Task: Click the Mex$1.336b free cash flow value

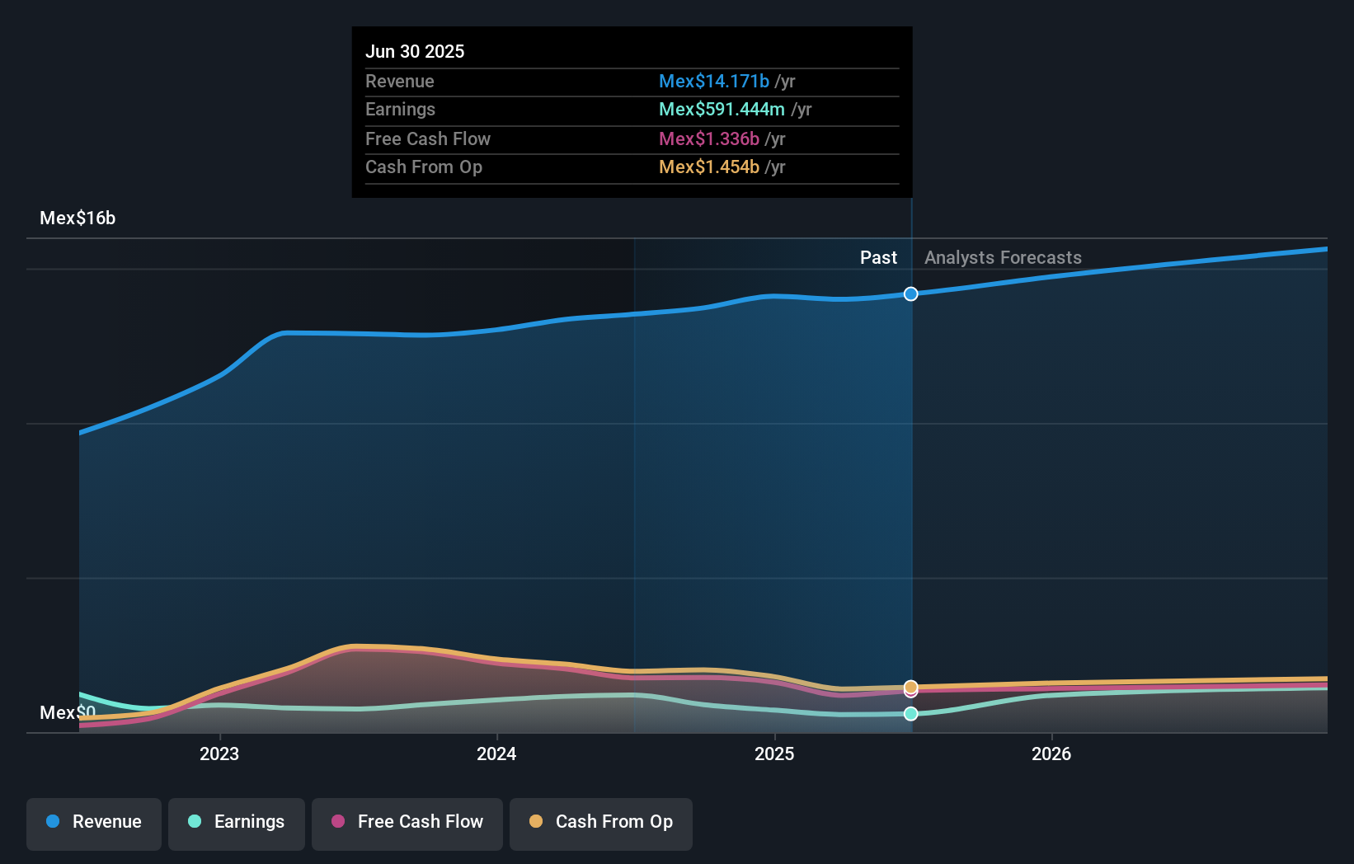Action: (x=709, y=139)
